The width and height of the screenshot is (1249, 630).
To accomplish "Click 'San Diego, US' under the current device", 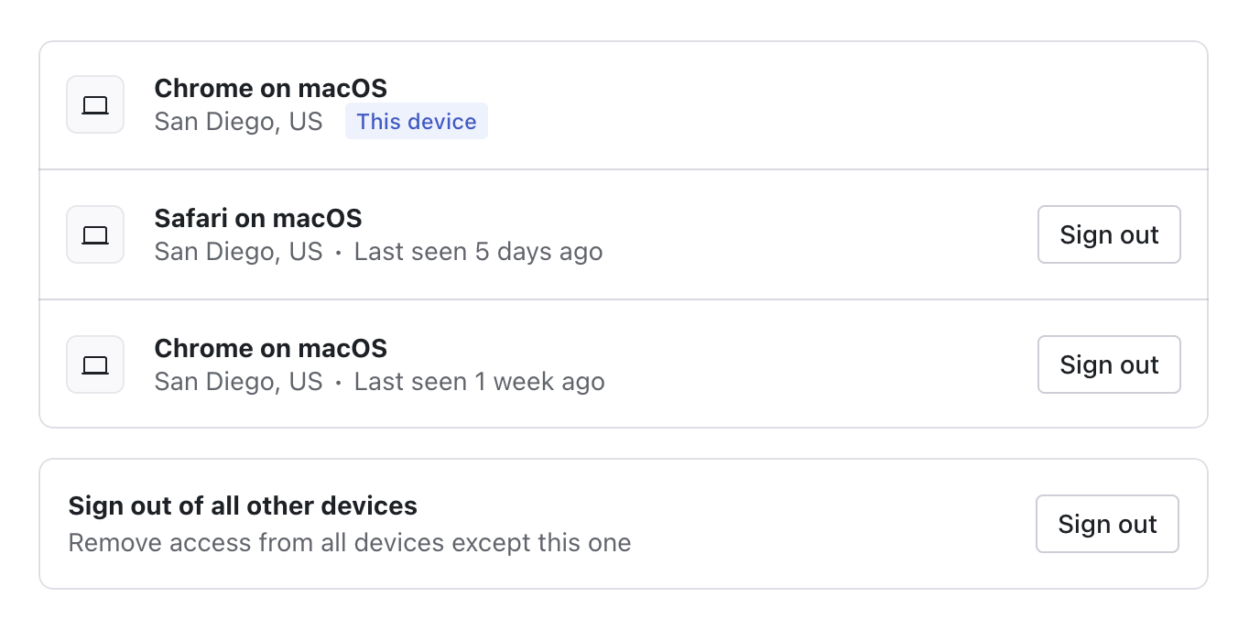I will pos(238,121).
